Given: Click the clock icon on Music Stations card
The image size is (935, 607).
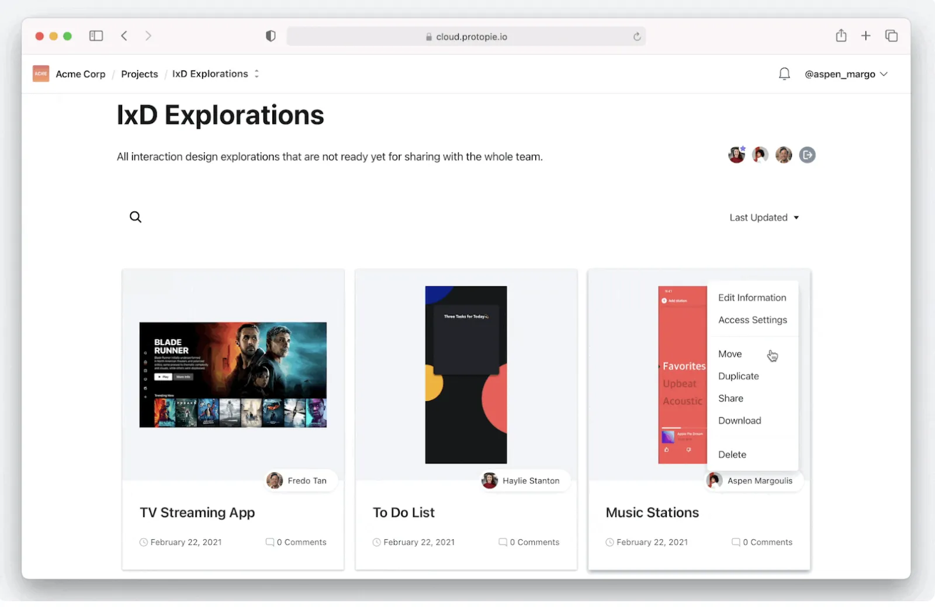Looking at the screenshot, I should point(610,542).
